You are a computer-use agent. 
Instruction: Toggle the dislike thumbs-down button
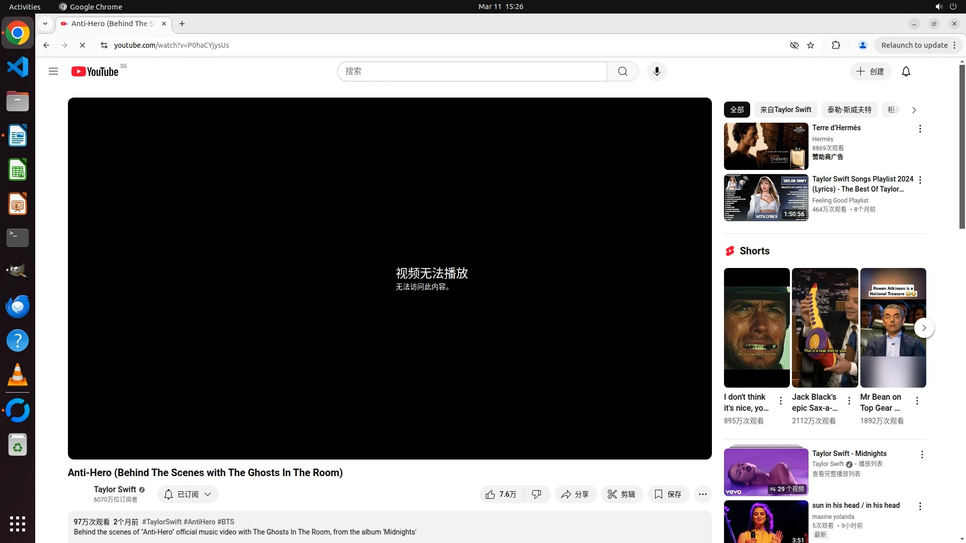pyautogui.click(x=537, y=494)
